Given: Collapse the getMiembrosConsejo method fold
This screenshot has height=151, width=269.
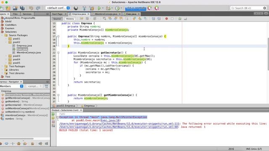Looking at the screenshot, I should click(x=58, y=95).
